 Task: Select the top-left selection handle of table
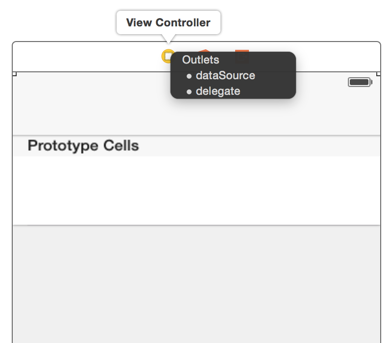click(x=14, y=74)
